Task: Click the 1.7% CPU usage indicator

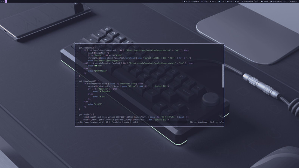Action: 221,1
